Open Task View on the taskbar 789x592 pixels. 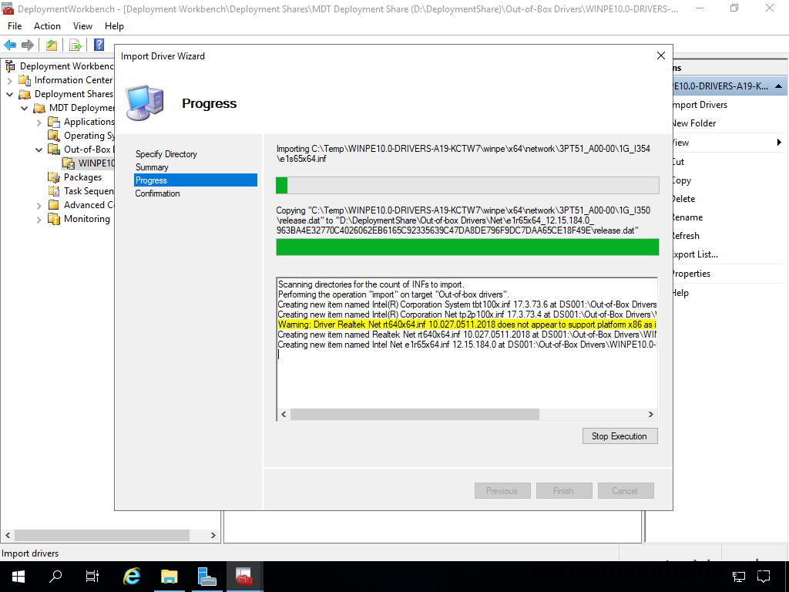pos(92,577)
